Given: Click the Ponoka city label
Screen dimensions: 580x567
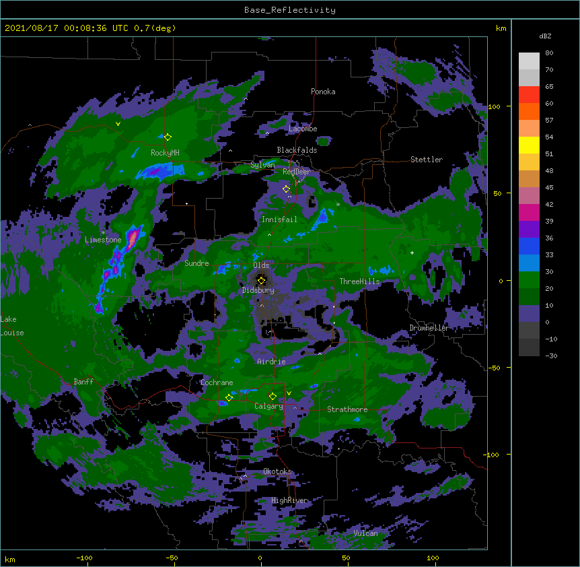Looking at the screenshot, I should pyautogui.click(x=323, y=92).
